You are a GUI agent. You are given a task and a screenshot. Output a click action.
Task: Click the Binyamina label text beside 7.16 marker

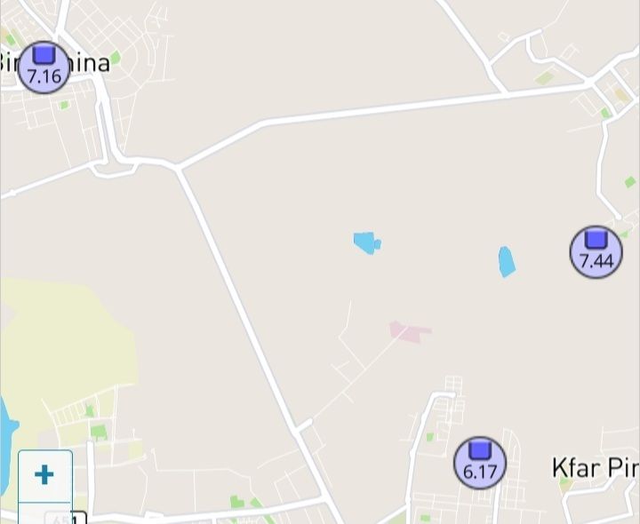[x=55, y=63]
